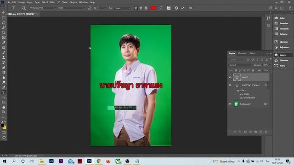The image size is (294, 165).
Task: Right align the text
Action: (146, 8)
